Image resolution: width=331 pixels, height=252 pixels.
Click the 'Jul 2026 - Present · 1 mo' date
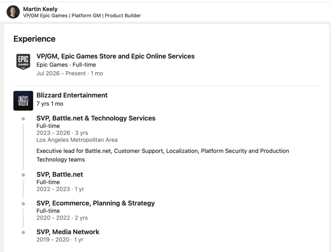(70, 73)
